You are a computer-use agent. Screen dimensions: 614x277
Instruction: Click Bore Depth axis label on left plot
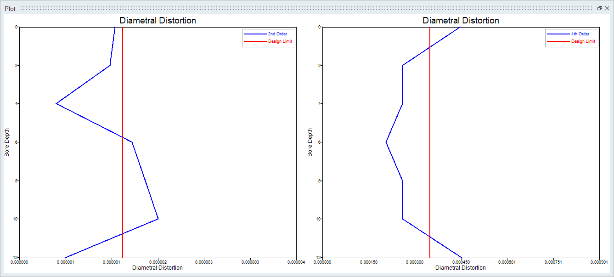(7, 142)
